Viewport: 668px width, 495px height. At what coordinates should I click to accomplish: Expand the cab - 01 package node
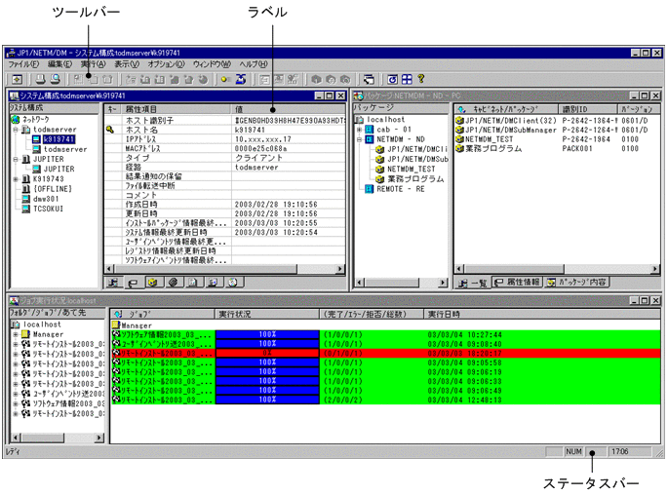[360, 130]
